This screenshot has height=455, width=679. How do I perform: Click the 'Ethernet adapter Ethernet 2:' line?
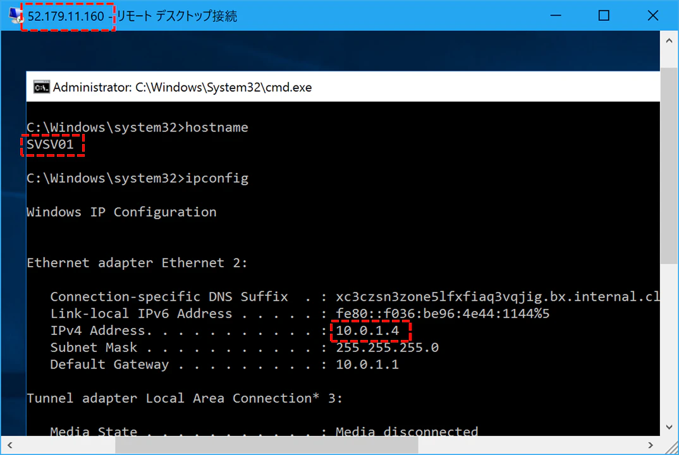pos(137,263)
